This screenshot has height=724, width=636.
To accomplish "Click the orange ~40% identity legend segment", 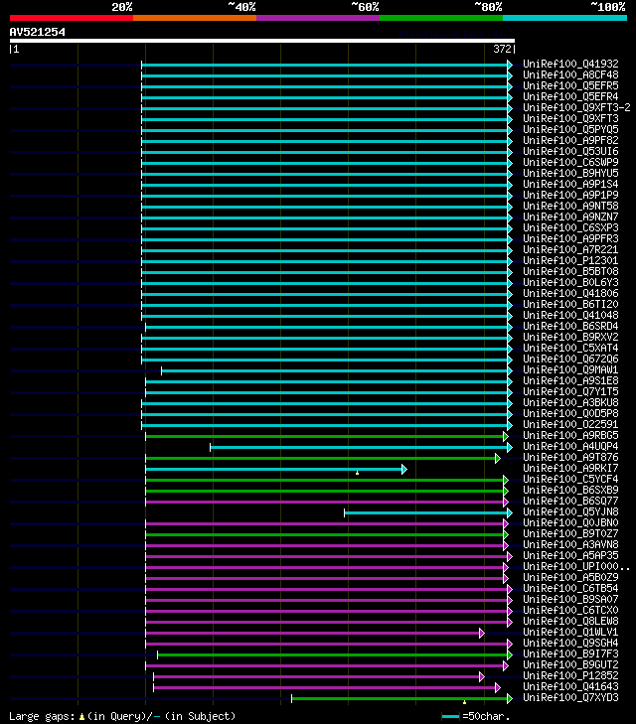I will [x=195, y=18].
